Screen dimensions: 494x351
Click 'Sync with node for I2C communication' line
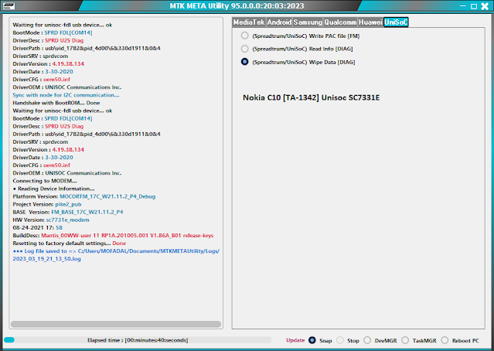pos(66,95)
